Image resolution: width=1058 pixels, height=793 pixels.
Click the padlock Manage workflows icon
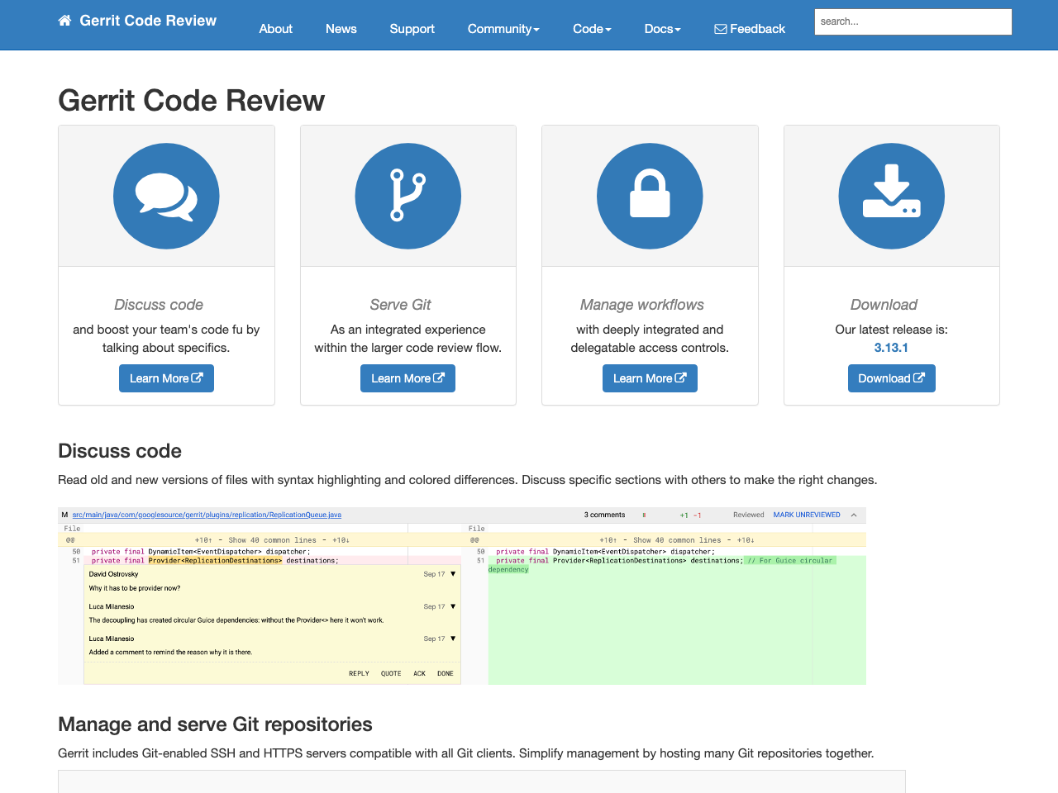pos(650,196)
